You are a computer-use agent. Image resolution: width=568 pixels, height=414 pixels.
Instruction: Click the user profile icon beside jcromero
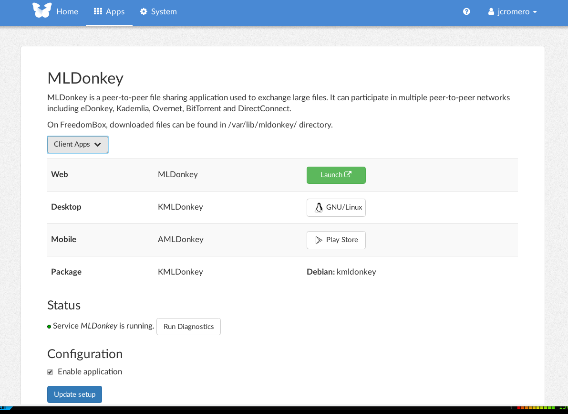click(491, 11)
